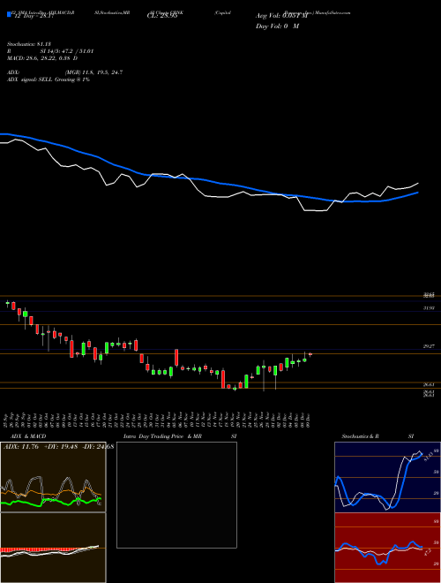Click the 'ADX: 11.76 +DY: 19.48' header

point(41,447)
